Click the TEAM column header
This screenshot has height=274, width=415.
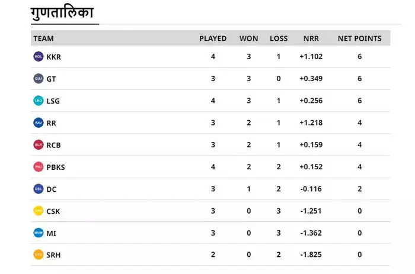tap(43, 38)
